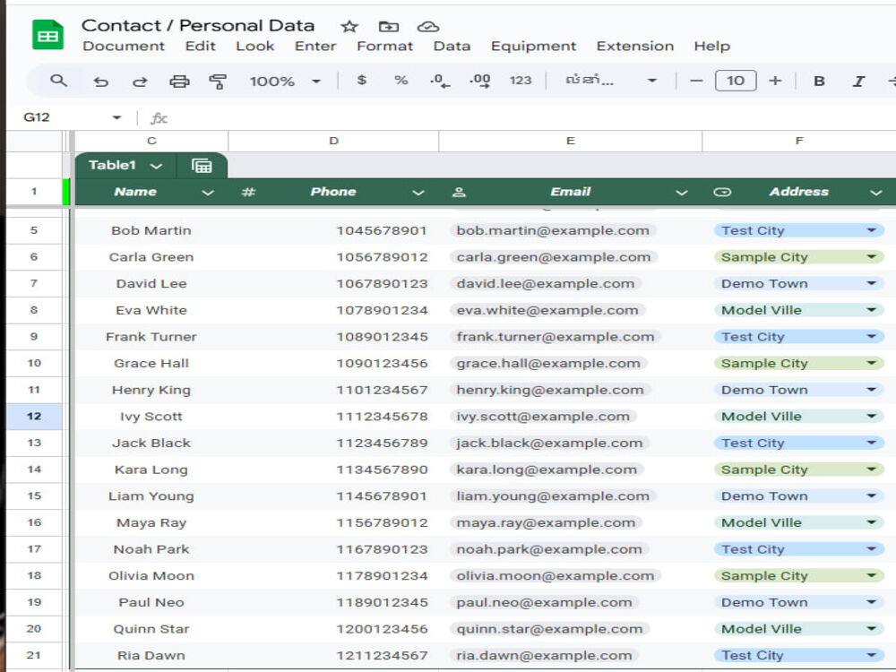Apply currency format with dollar icon
Image resolution: width=896 pixels, height=672 pixels.
(361, 81)
